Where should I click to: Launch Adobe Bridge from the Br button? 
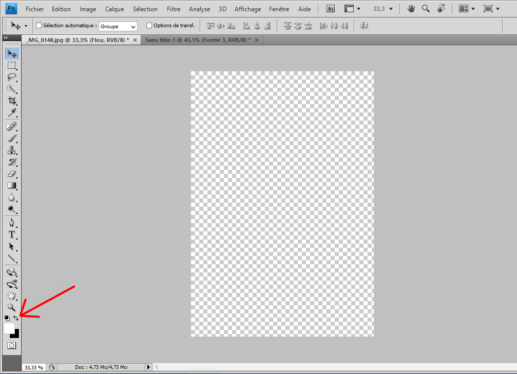point(331,9)
